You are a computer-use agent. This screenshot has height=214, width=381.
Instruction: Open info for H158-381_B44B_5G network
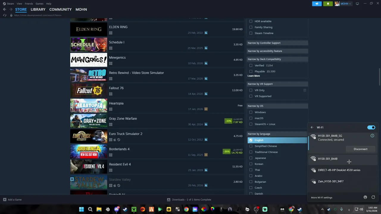pos(372,136)
